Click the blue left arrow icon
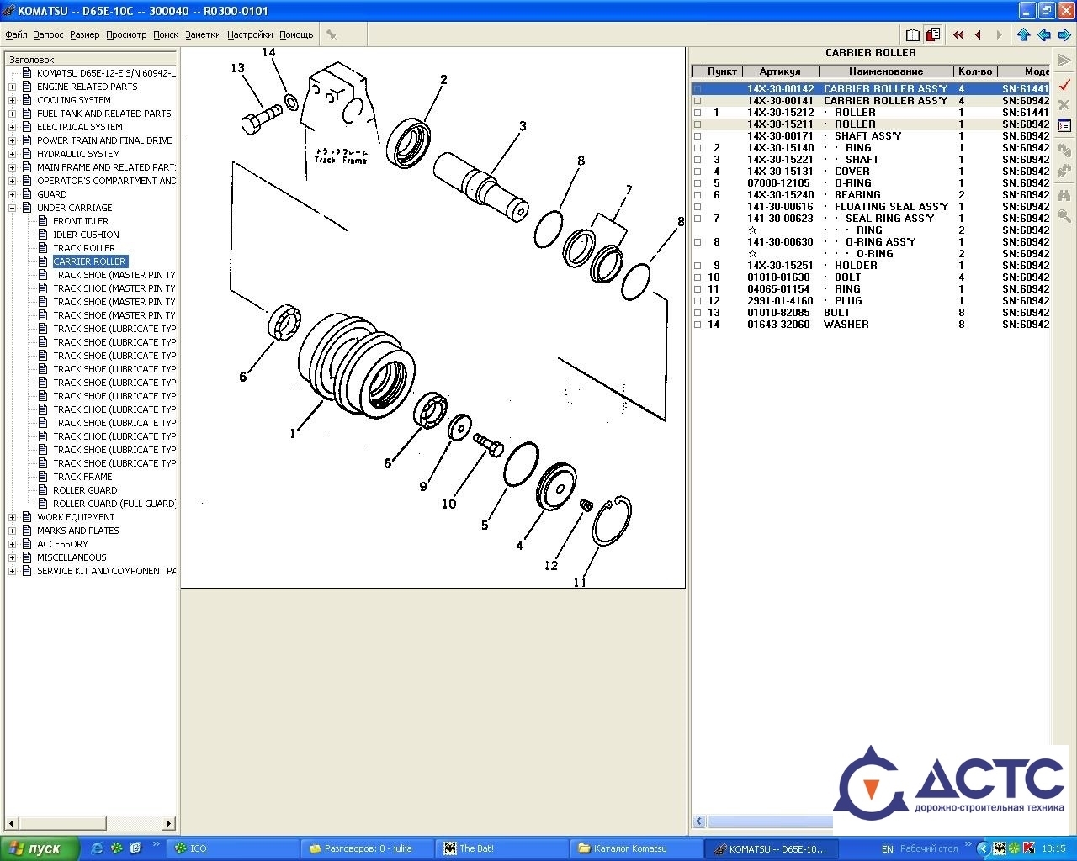This screenshot has width=1077, height=861. [x=1044, y=34]
